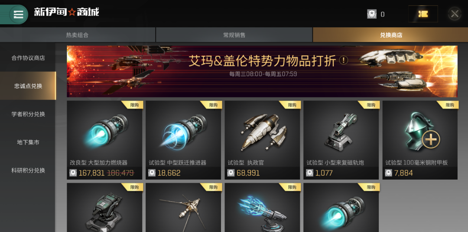Click the discounted price 167,831
Image resolution: width=468 pixels, height=232 pixels.
[91, 173]
